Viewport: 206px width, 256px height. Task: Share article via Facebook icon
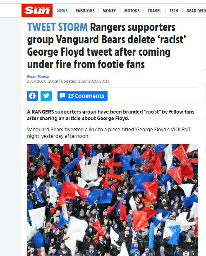[x=32, y=96]
